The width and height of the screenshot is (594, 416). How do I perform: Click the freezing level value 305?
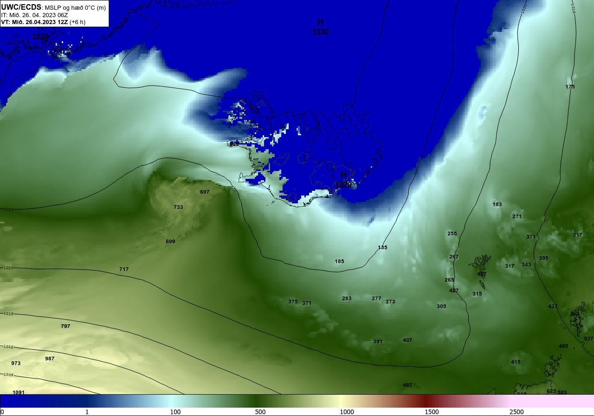[441, 306]
